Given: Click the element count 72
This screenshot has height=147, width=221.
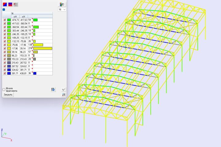Looking at the screenshot, I should tap(29, 27).
